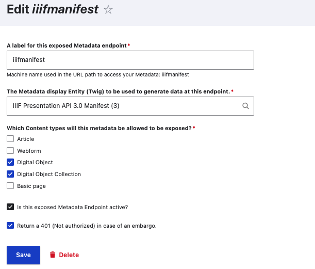The height and width of the screenshot is (269, 315).
Task: Click the search magnifier icon in the Twig field
Action: point(245,106)
